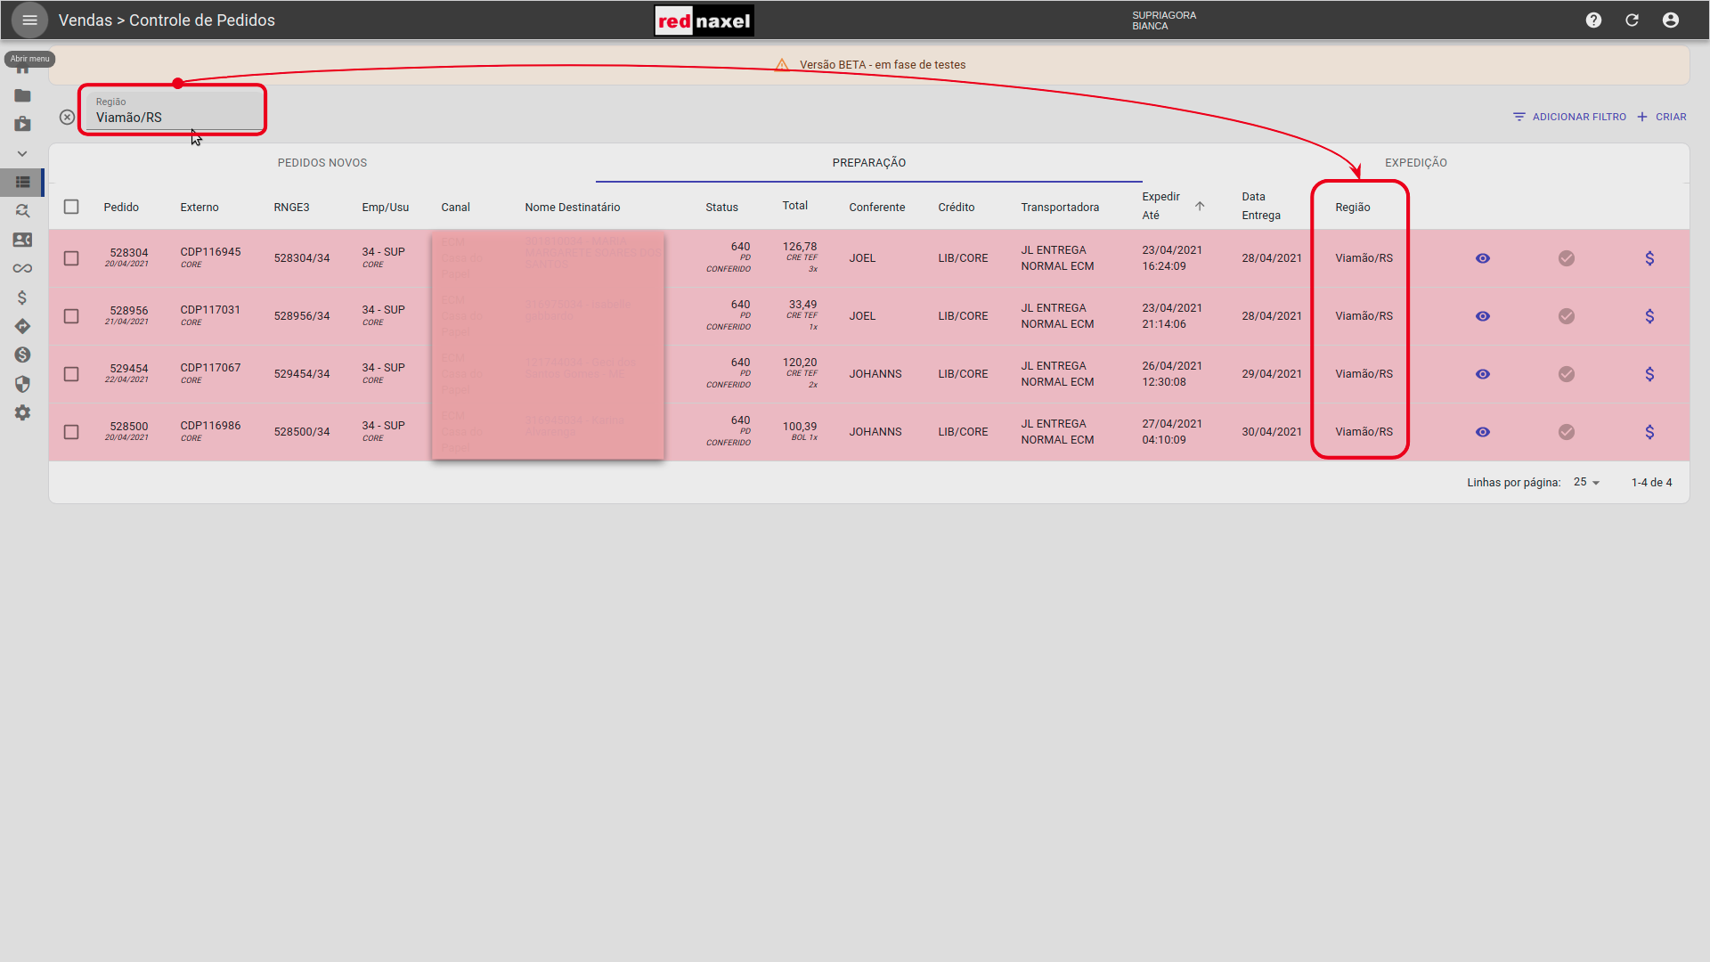
Task: Open the user account icon
Action: coord(1670,20)
